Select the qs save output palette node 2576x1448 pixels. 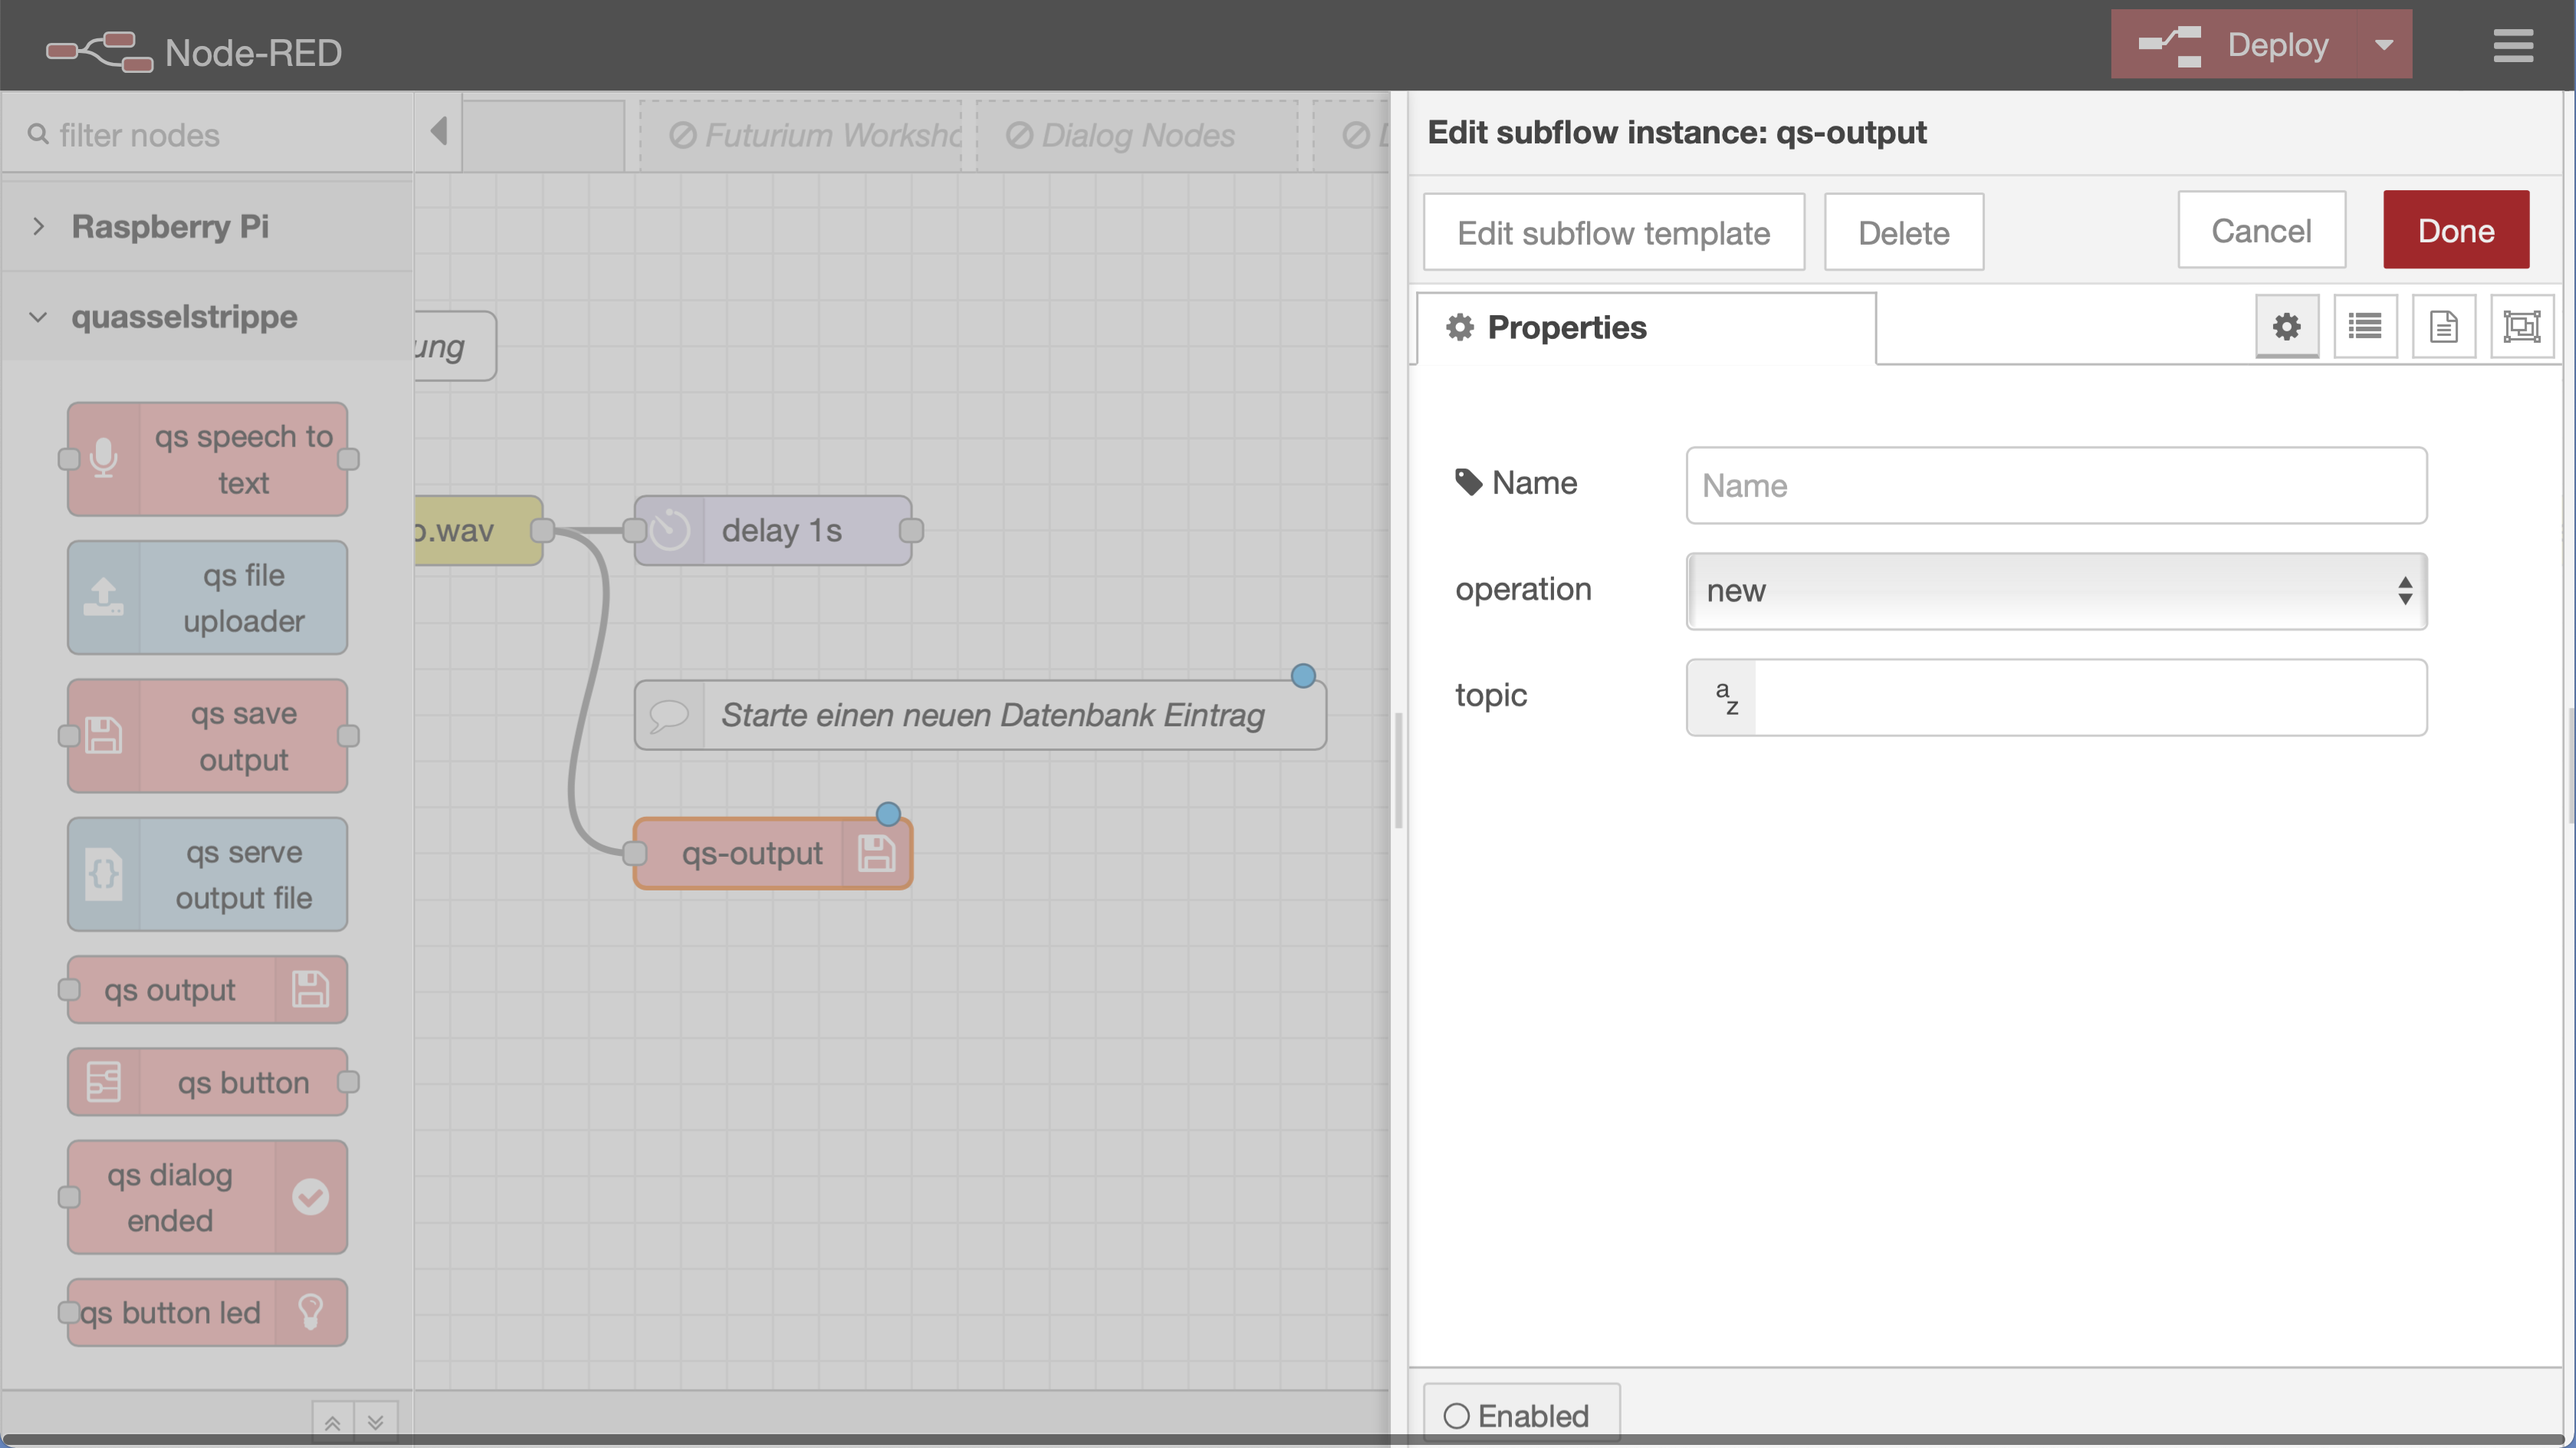point(208,736)
